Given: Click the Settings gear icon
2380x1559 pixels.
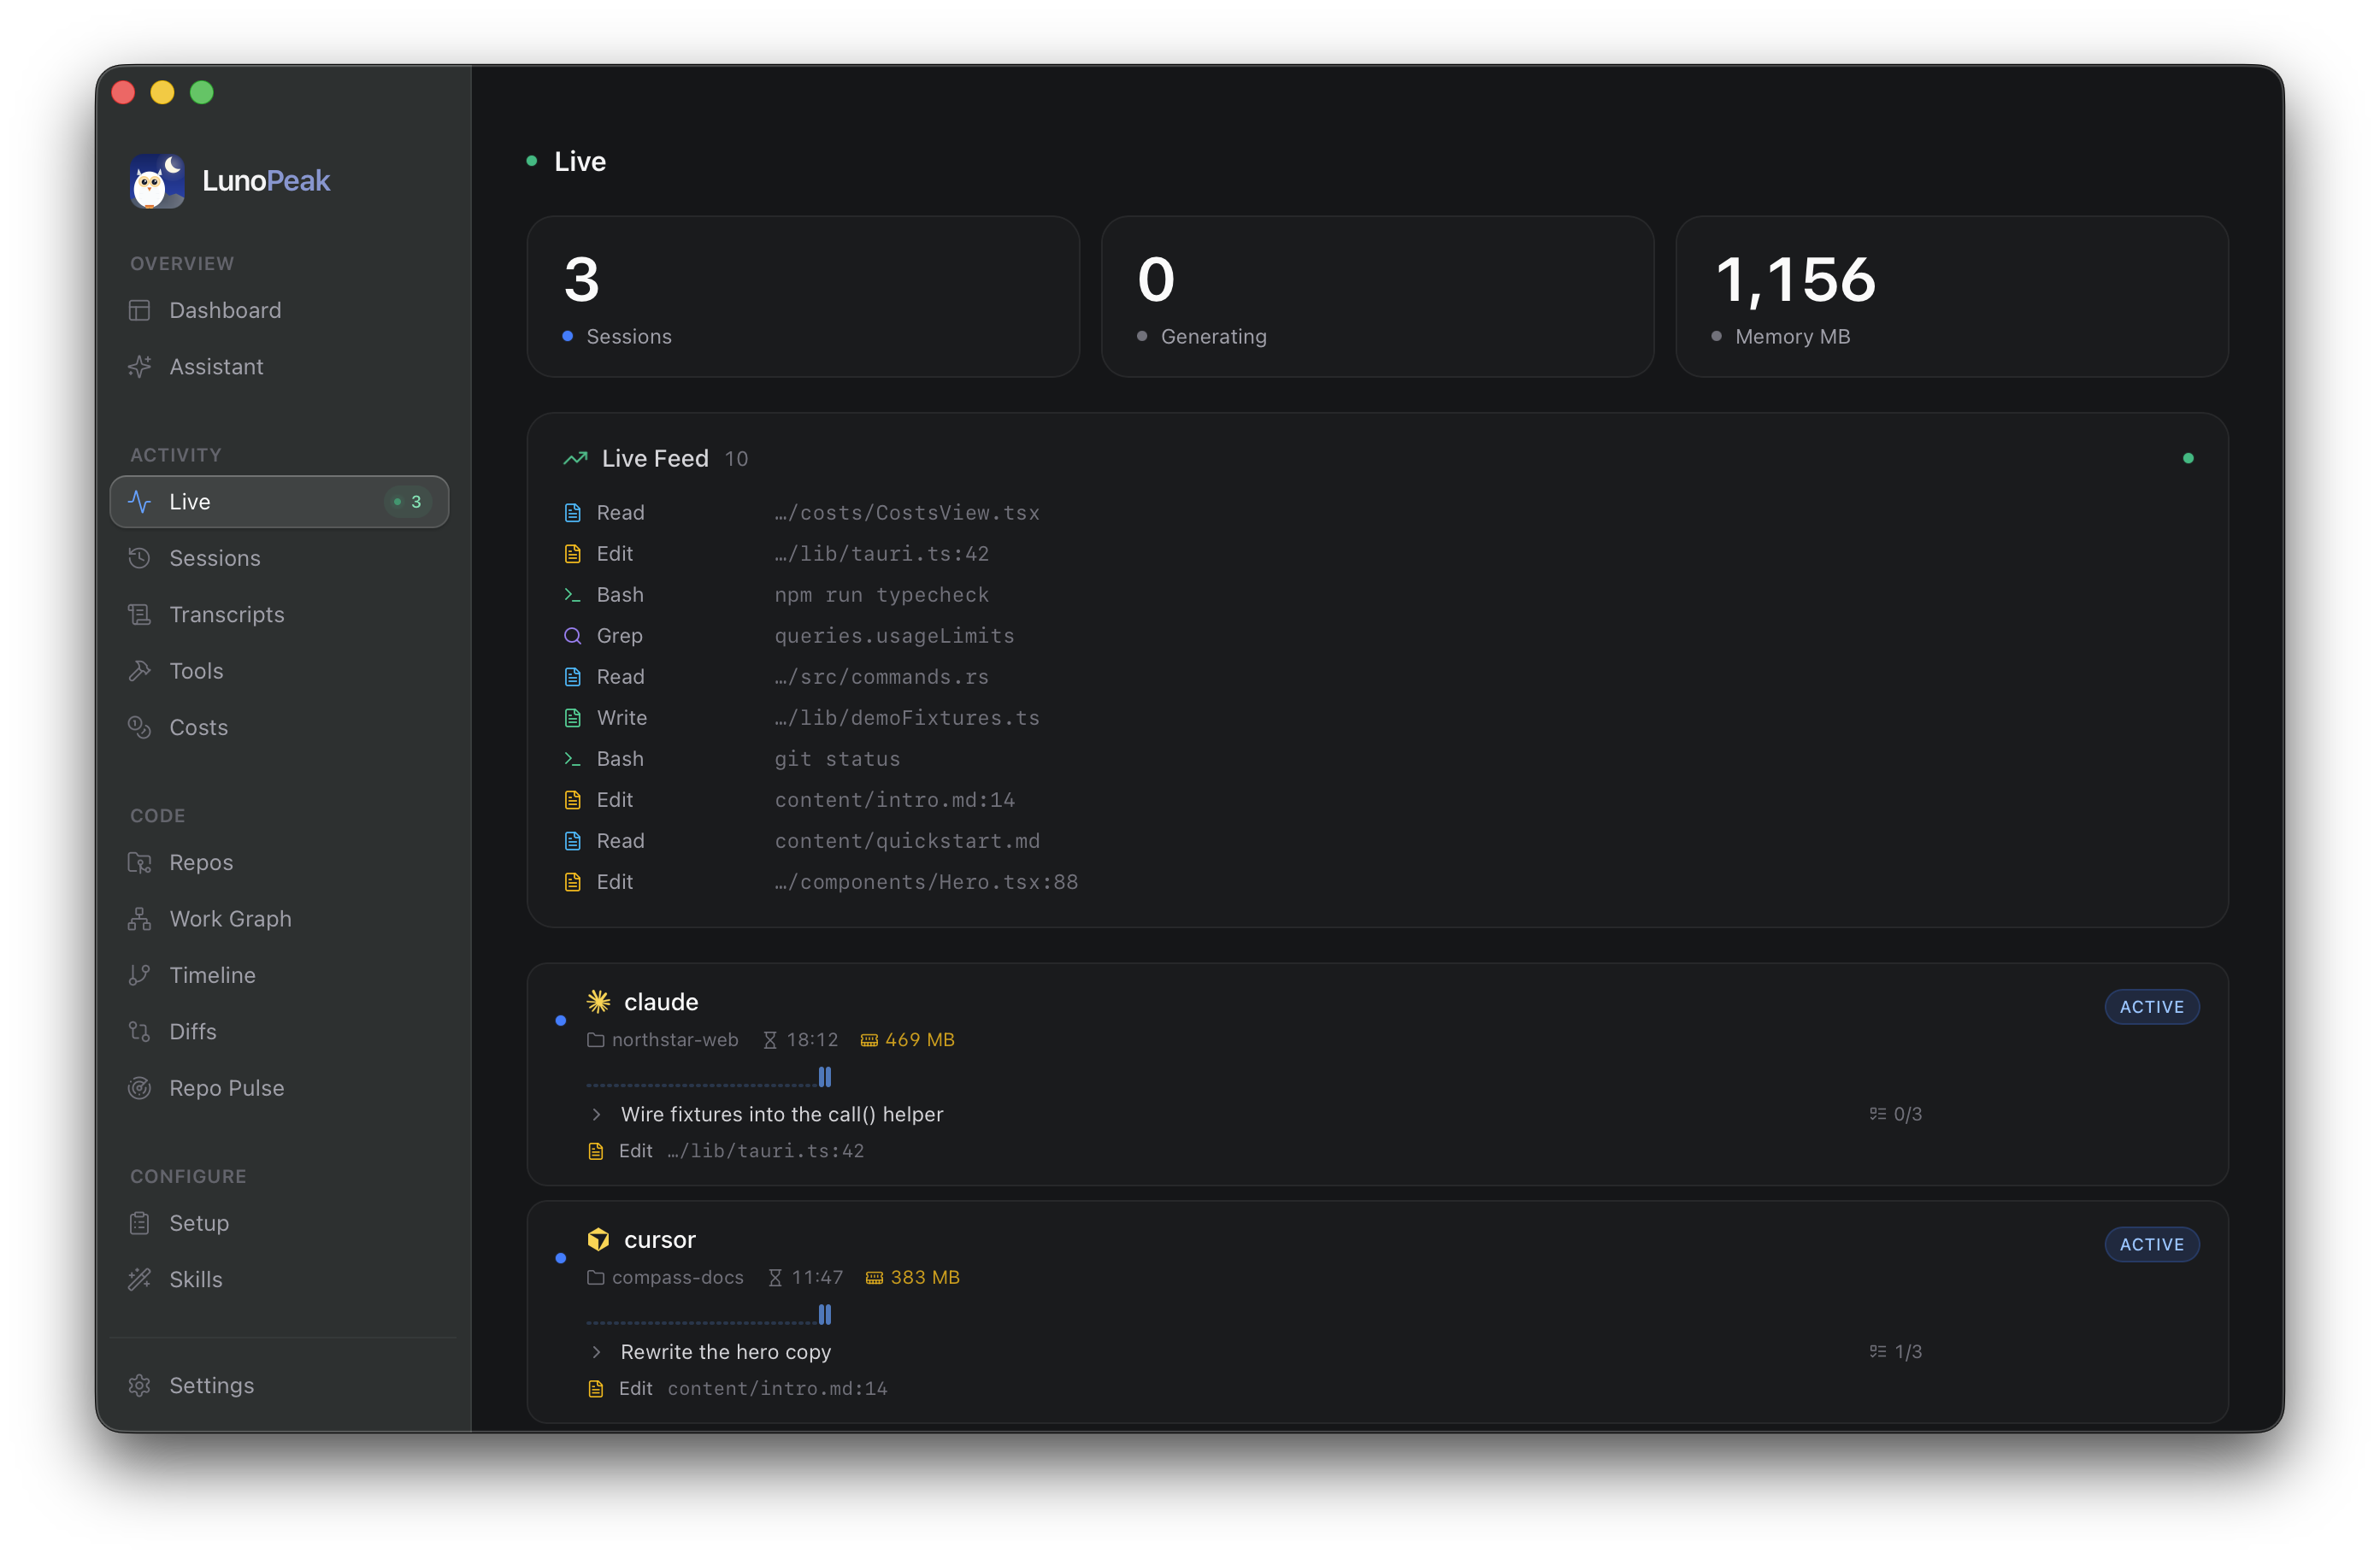Looking at the screenshot, I should coord(140,1385).
